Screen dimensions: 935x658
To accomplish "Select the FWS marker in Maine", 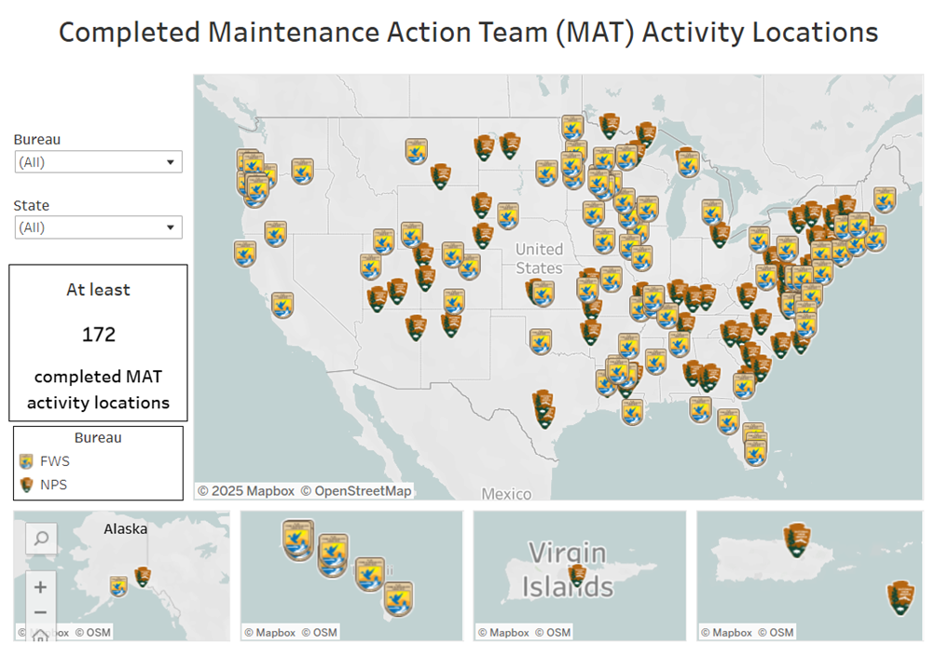I will (885, 199).
